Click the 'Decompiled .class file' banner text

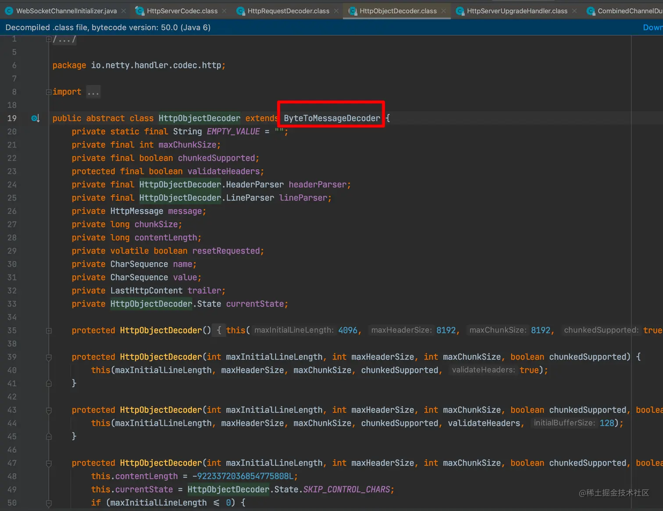click(x=108, y=28)
